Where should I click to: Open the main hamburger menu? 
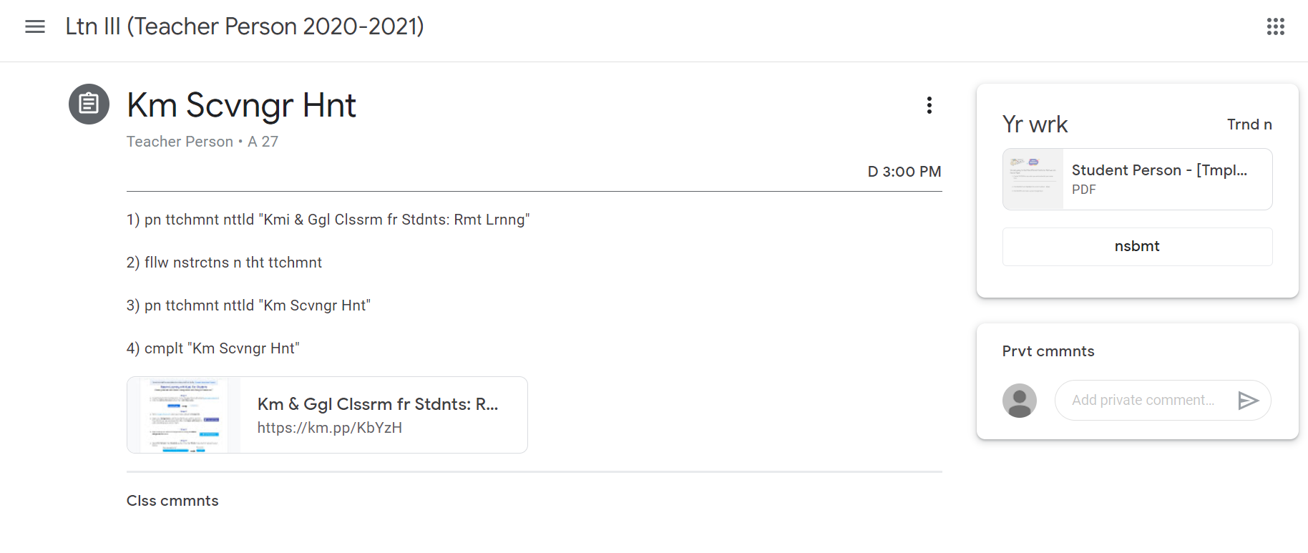click(x=34, y=26)
